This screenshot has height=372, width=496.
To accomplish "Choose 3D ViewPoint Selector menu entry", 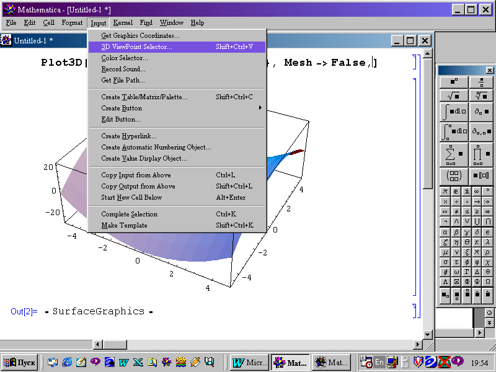I will pos(177,47).
